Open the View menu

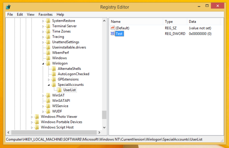(x=31, y=14)
